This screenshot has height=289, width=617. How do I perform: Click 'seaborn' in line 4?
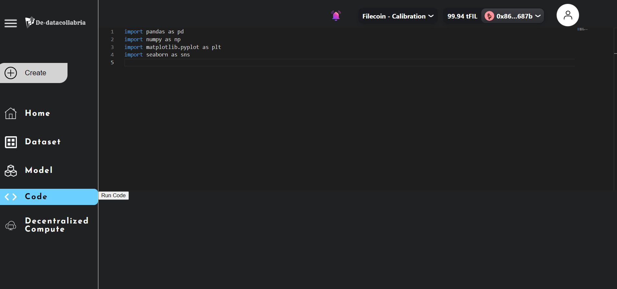pos(157,54)
